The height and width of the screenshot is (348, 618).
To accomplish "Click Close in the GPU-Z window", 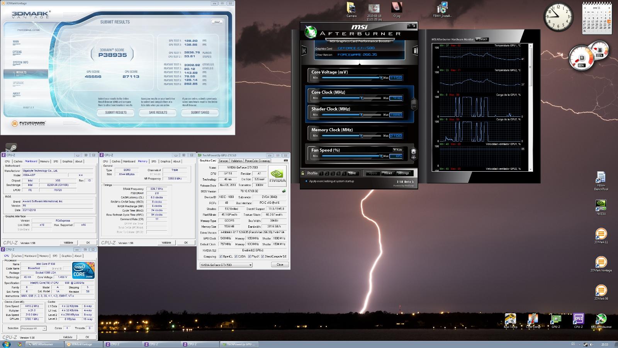I will click(x=280, y=265).
